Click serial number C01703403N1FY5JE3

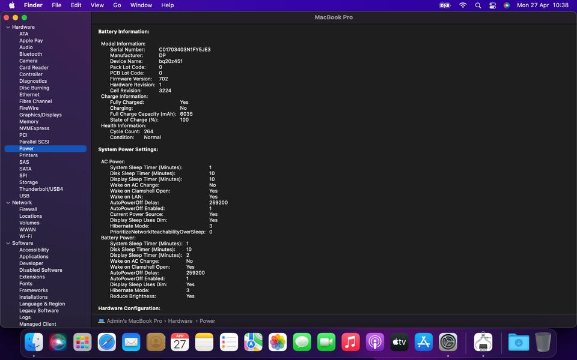point(185,50)
